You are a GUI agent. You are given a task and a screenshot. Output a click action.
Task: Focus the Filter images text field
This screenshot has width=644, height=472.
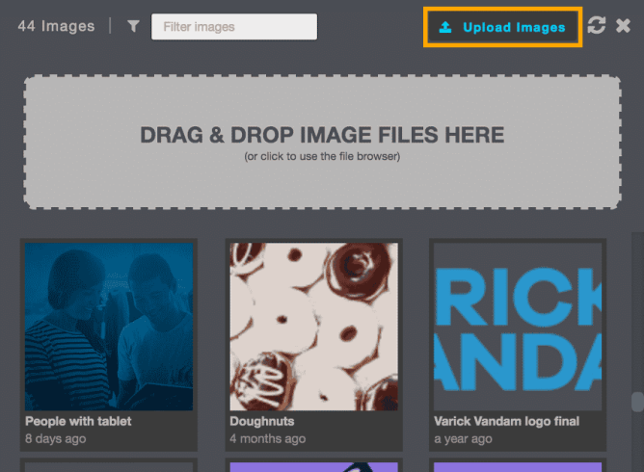point(234,27)
